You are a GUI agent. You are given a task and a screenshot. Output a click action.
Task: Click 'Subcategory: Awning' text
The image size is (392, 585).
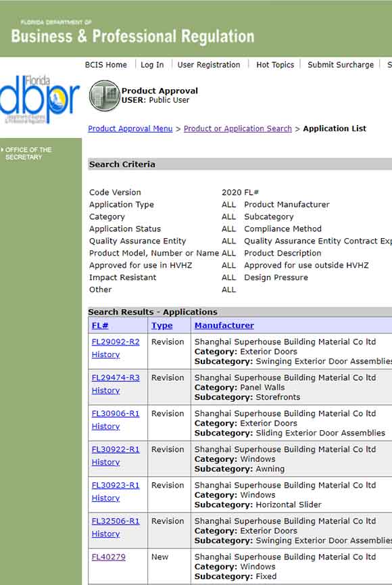(x=239, y=469)
